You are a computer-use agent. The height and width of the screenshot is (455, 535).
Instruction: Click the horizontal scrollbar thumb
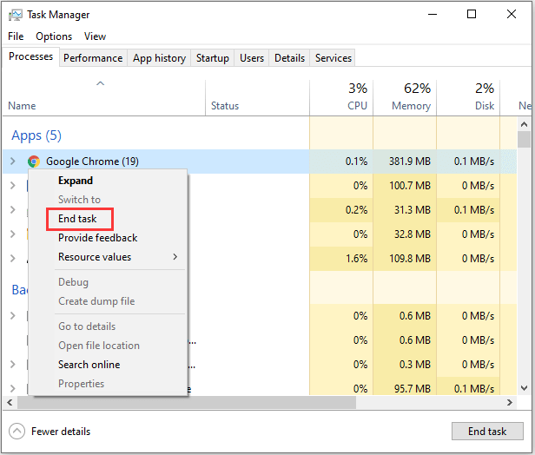(x=187, y=403)
